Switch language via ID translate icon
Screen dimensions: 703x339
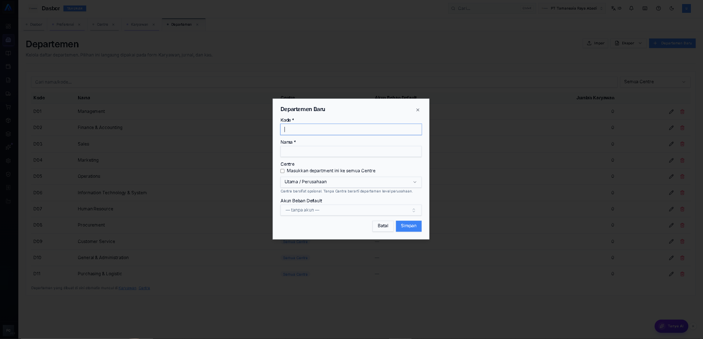616,8
